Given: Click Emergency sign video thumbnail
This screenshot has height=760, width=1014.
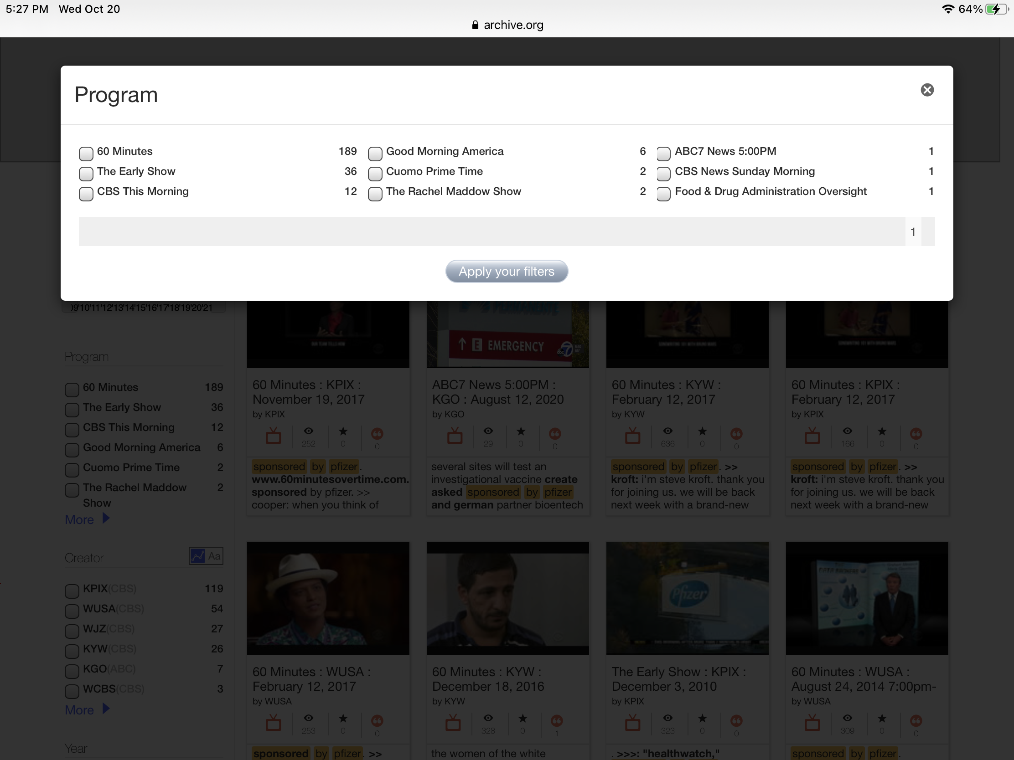Looking at the screenshot, I should click(x=507, y=334).
